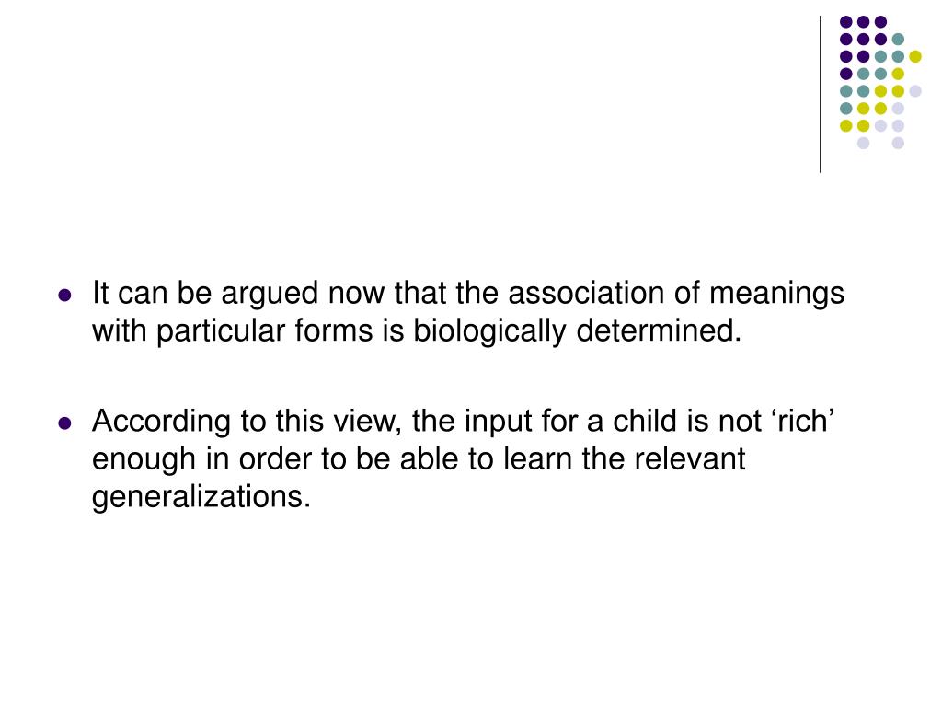Click the first purple bullet point
942x707 pixels.
point(65,296)
